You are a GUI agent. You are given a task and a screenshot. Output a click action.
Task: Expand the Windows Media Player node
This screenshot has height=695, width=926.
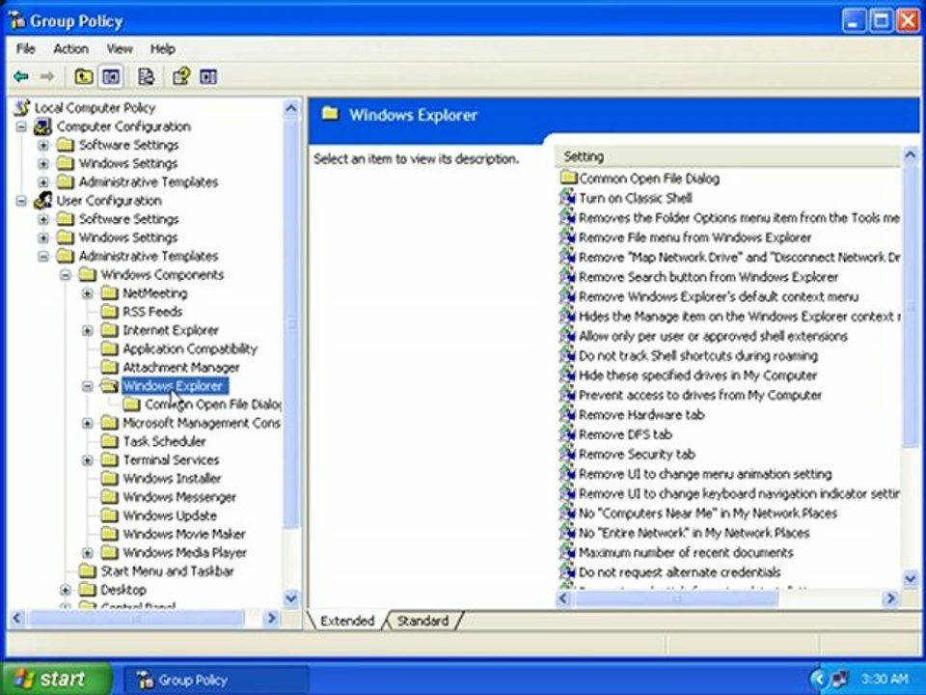click(x=88, y=552)
